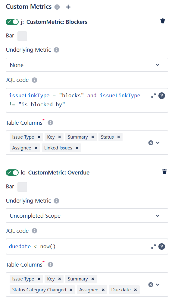Delete the Overdue custom metric
Screen dimensions: 181x301
click(x=164, y=172)
